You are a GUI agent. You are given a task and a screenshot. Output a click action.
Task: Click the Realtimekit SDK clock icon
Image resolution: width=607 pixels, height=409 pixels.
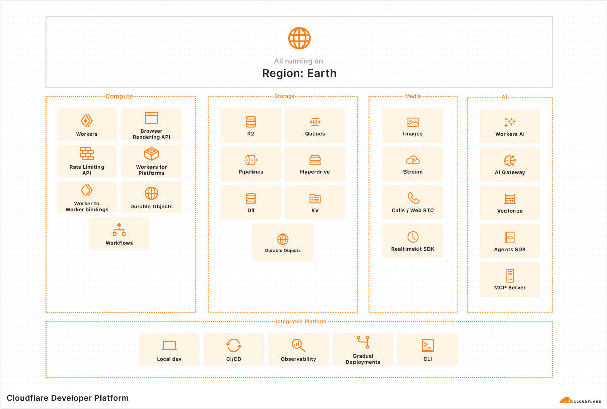(413, 237)
